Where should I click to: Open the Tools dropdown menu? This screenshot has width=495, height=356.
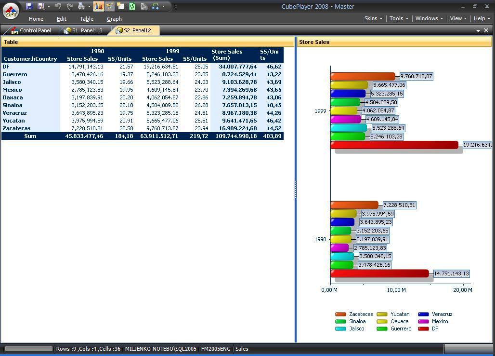[x=399, y=18]
